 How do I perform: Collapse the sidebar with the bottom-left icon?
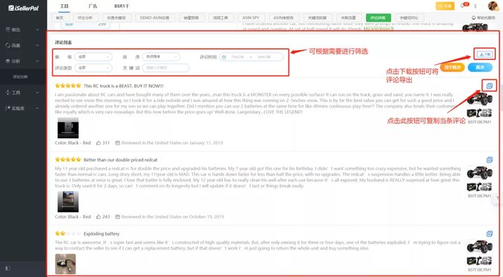click(x=8, y=269)
